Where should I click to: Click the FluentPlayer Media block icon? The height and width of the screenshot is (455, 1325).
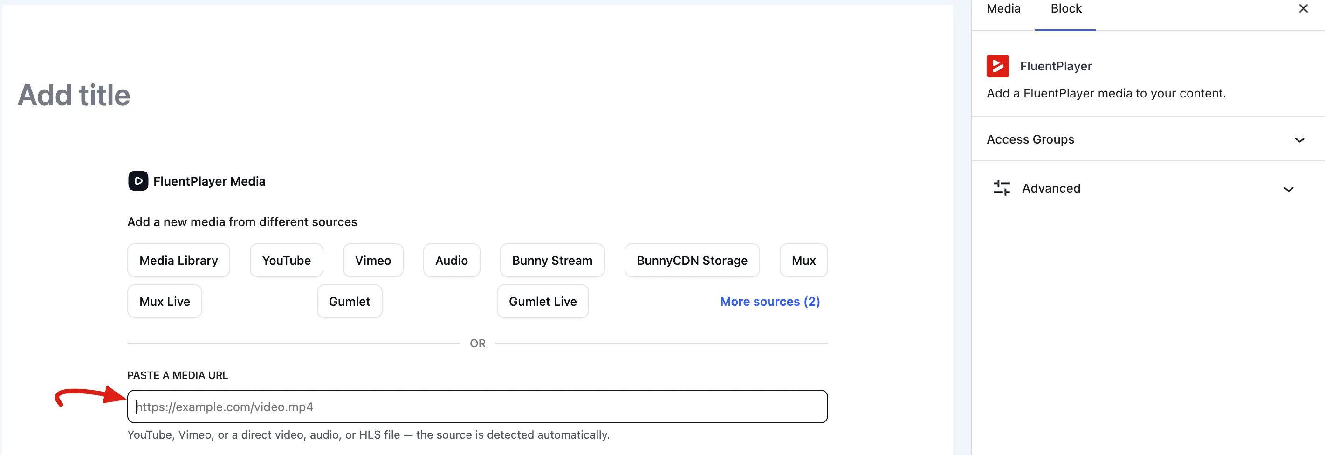click(x=138, y=181)
